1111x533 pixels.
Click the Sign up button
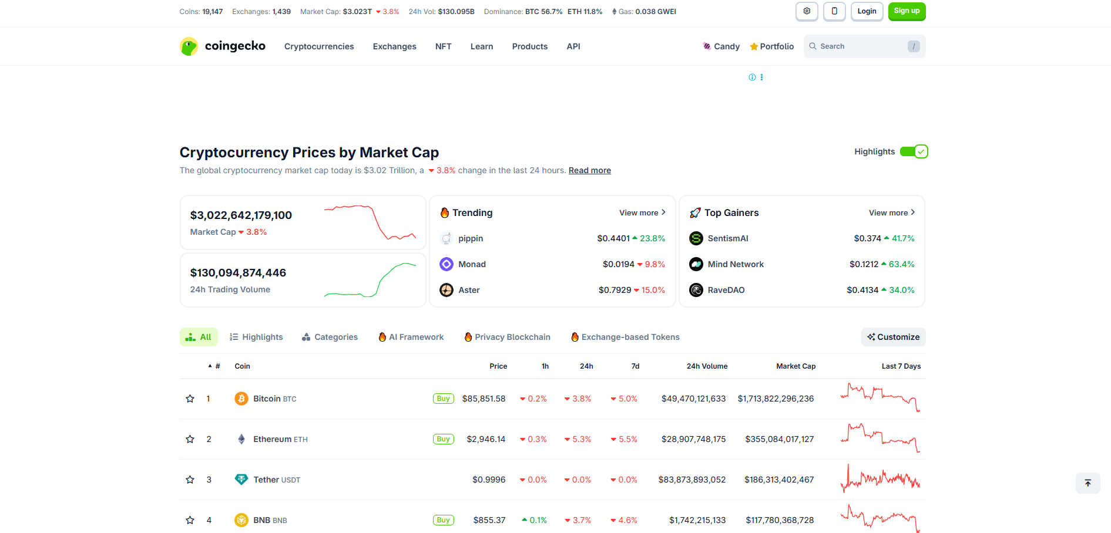tap(907, 12)
